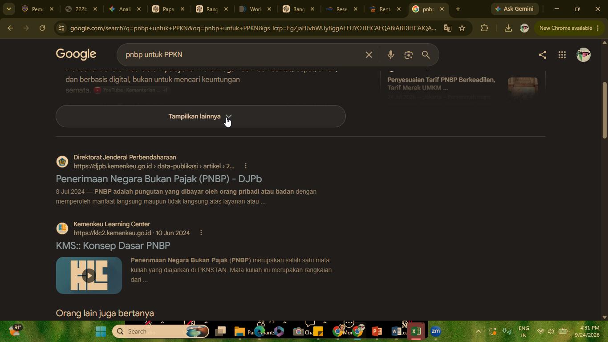Image resolution: width=608 pixels, height=342 pixels.
Task: Bookmark this page with the star icon
Action: click(x=462, y=28)
